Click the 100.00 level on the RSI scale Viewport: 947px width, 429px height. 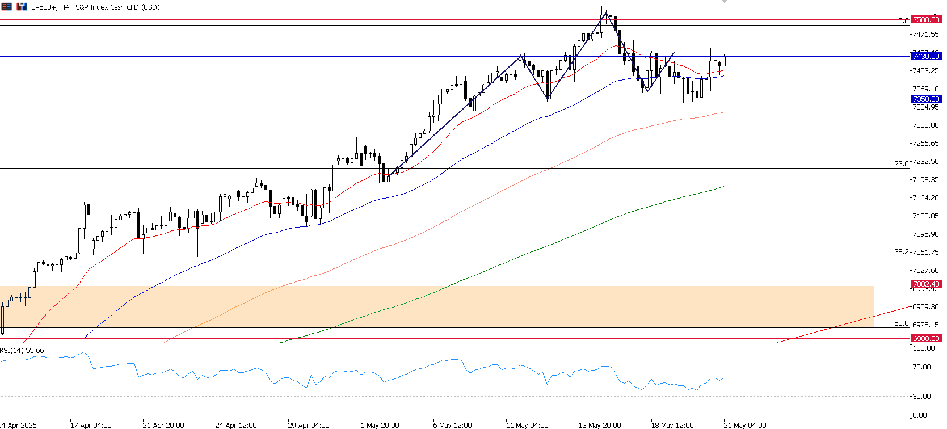(923, 348)
